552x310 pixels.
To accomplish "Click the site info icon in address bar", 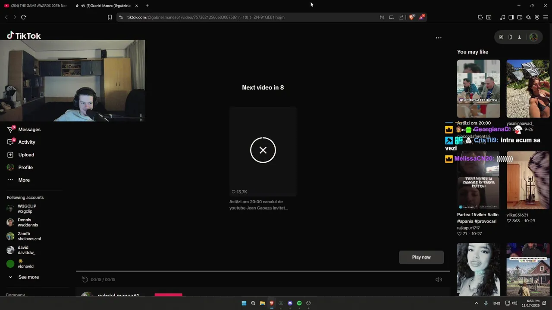I will [x=121, y=17].
